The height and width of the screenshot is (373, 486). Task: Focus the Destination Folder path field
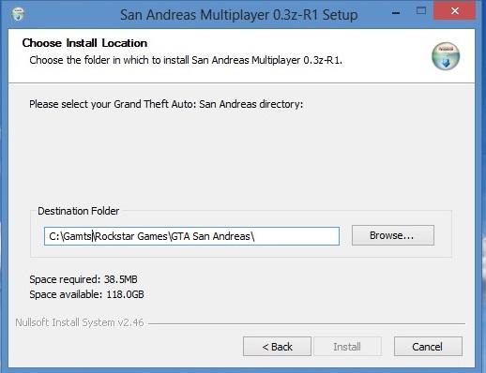(191, 236)
